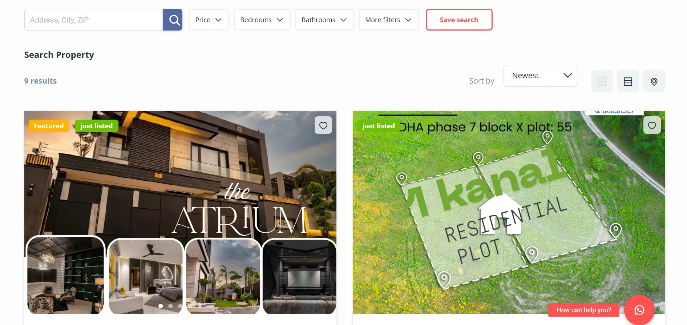Switch to list view layout
Viewport: 687px width, 325px height.
coord(628,81)
